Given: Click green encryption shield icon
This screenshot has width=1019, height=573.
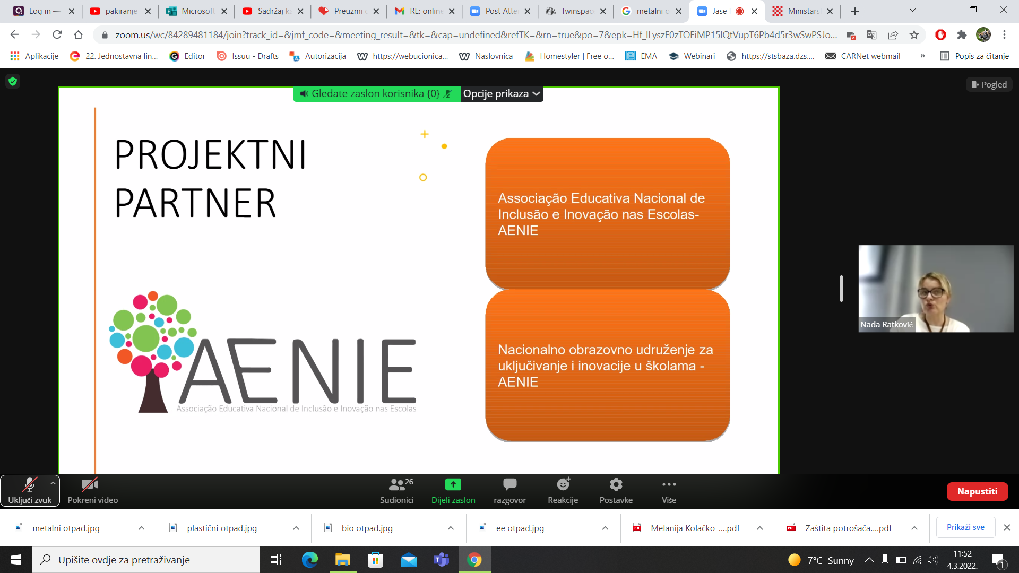Looking at the screenshot, I should (x=13, y=81).
